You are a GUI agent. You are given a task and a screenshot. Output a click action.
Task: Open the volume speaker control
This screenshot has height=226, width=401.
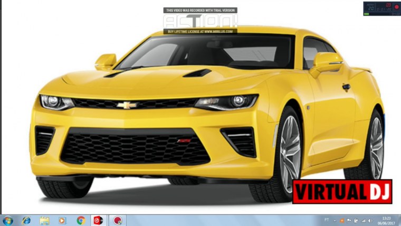(x=370, y=220)
